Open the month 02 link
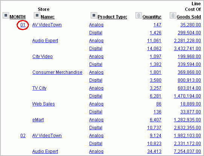The image size is (204, 156). pyautogui.click(x=23, y=136)
